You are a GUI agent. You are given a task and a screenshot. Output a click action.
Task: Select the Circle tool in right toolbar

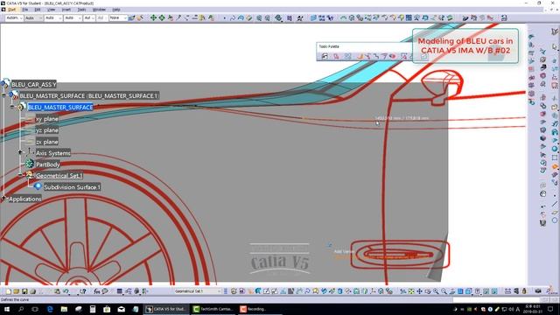[x=554, y=220]
